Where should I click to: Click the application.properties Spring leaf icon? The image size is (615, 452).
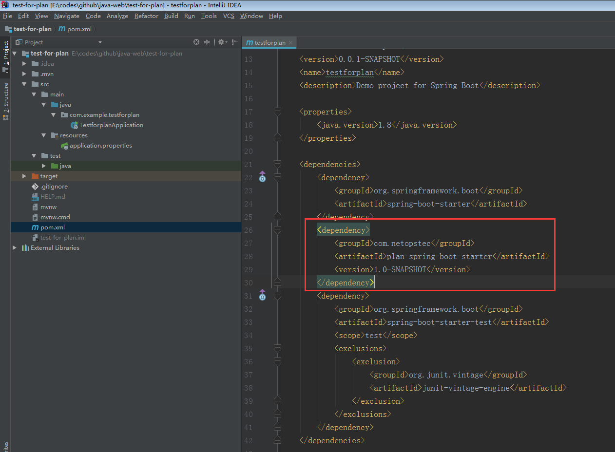click(x=64, y=146)
